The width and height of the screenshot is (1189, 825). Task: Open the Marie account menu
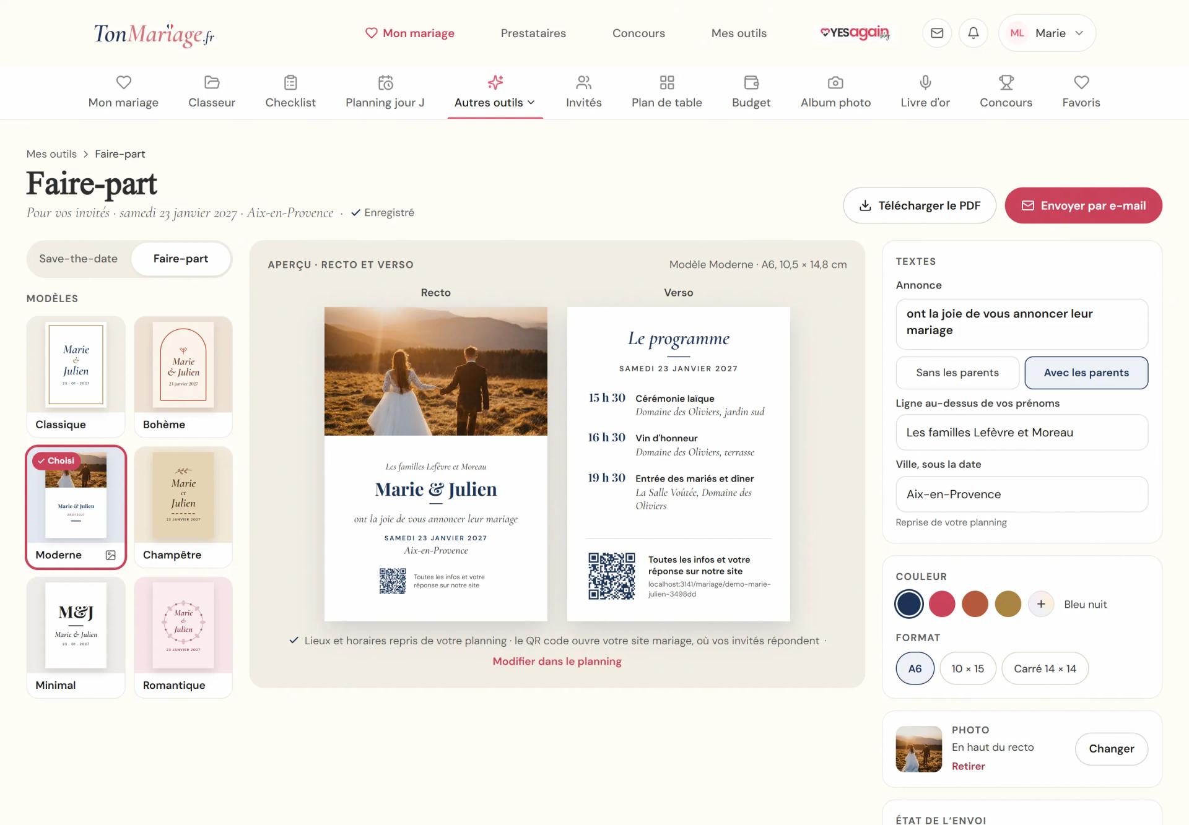[1047, 33]
